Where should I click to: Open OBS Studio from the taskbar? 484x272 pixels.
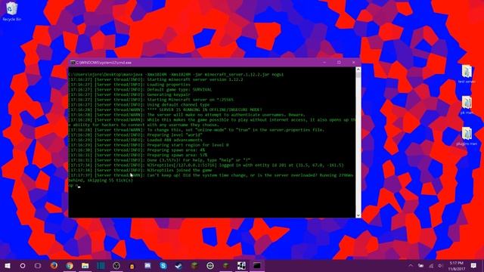(x=116, y=265)
